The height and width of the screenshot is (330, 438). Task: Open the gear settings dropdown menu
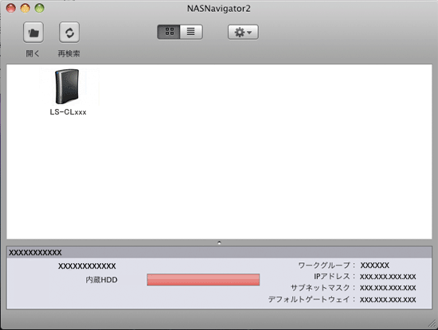click(x=243, y=32)
